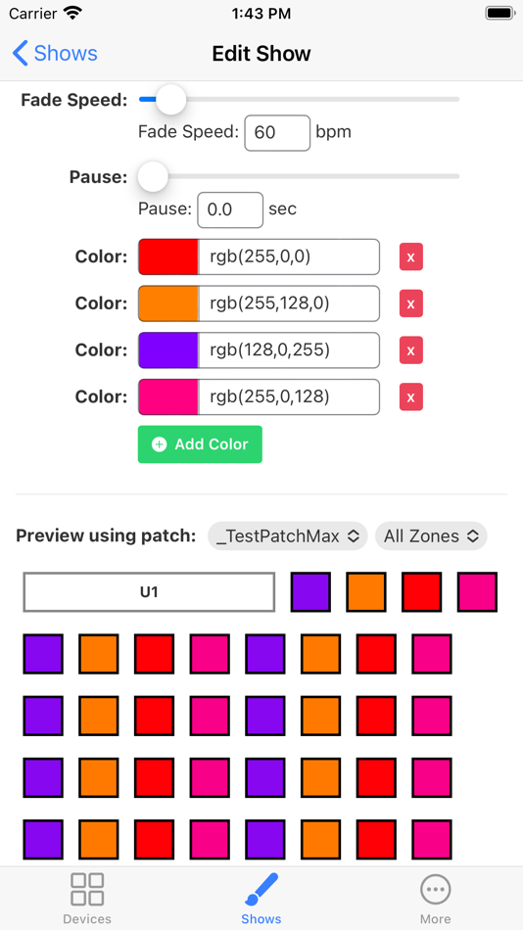The height and width of the screenshot is (930, 523).
Task: Open the More ellipsis icon
Action: [435, 890]
